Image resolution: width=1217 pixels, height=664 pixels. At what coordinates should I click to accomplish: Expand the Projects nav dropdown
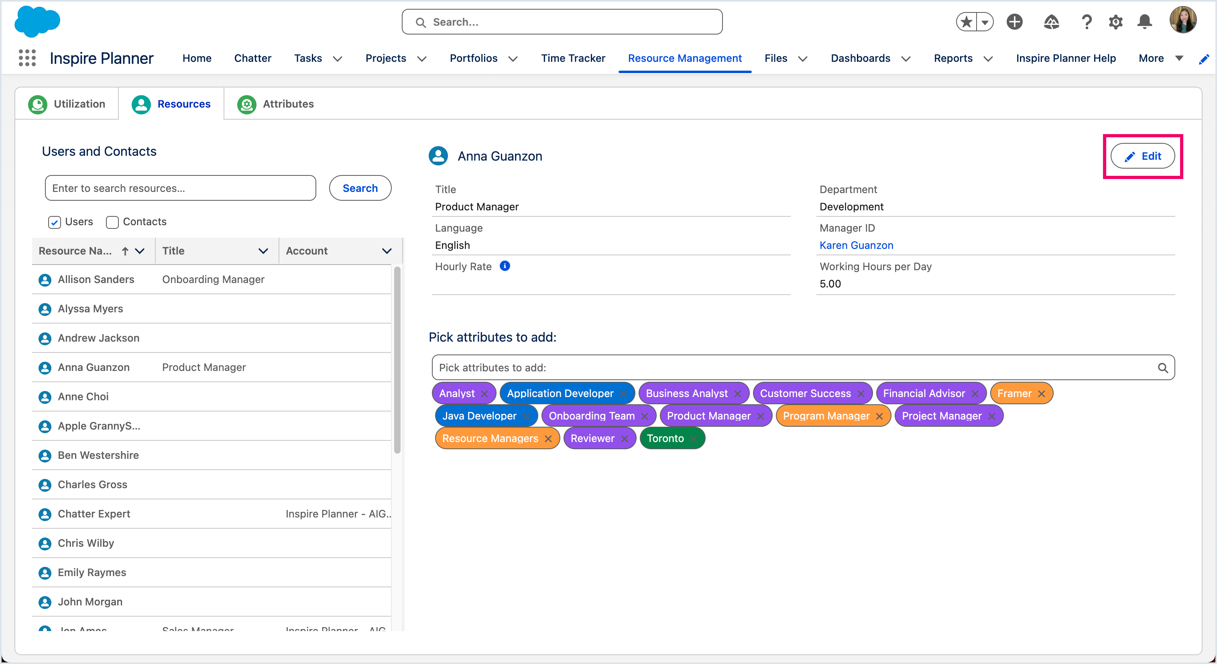coord(421,59)
